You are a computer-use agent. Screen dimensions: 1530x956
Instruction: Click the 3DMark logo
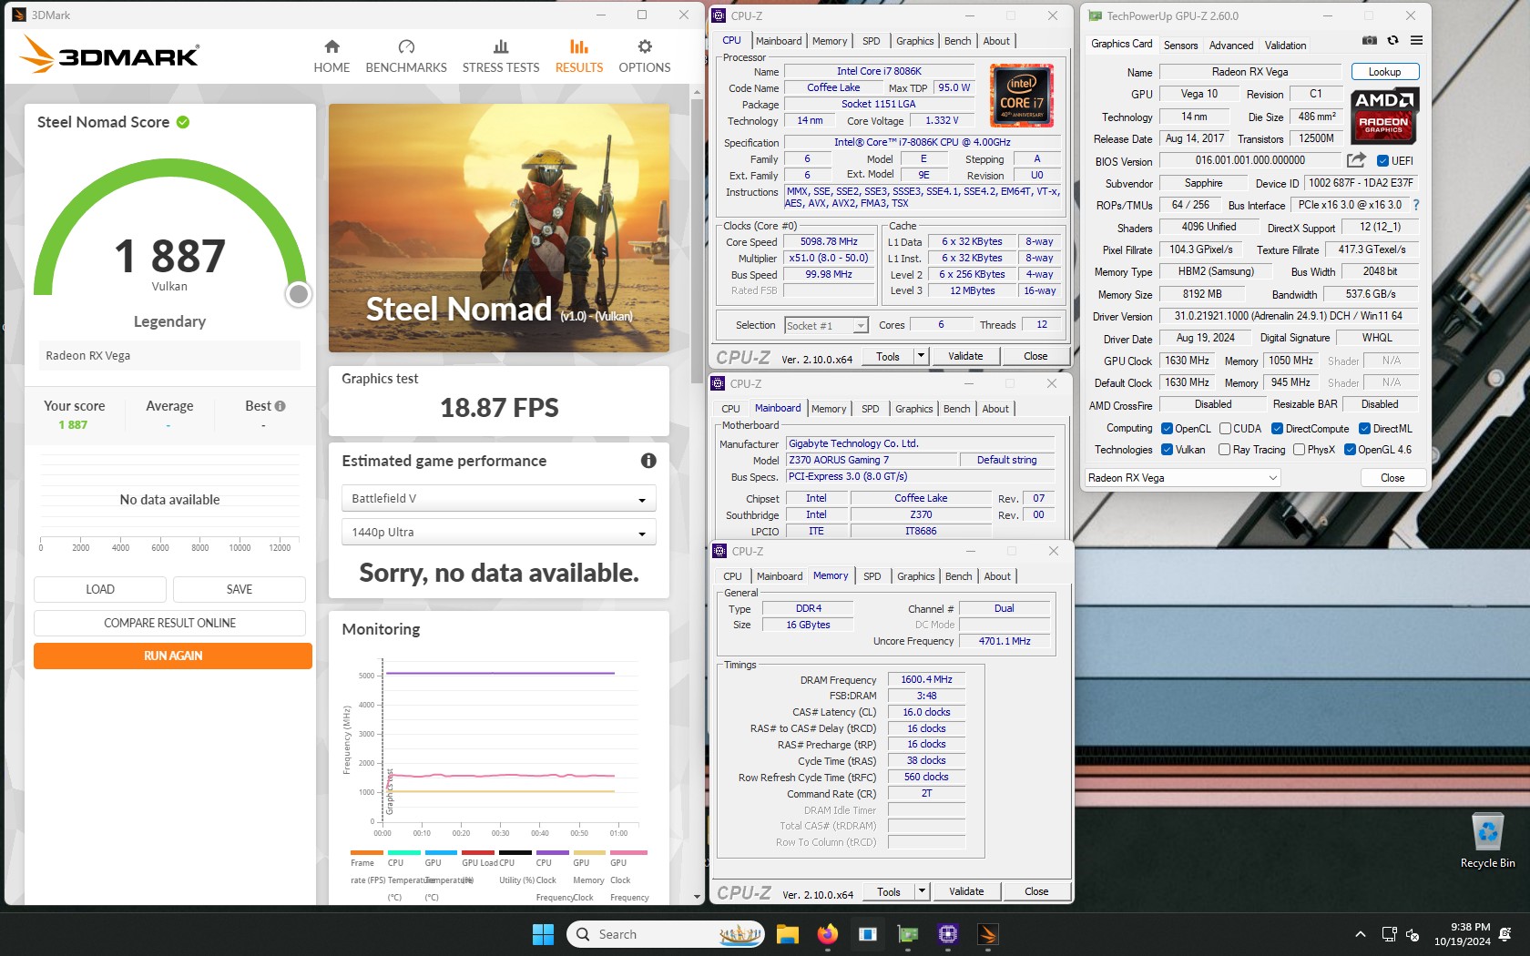pyautogui.click(x=109, y=55)
